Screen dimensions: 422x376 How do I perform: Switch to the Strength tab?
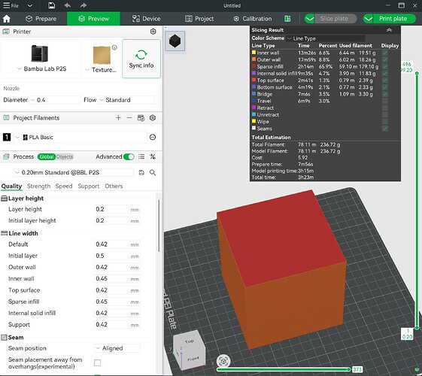(x=38, y=186)
